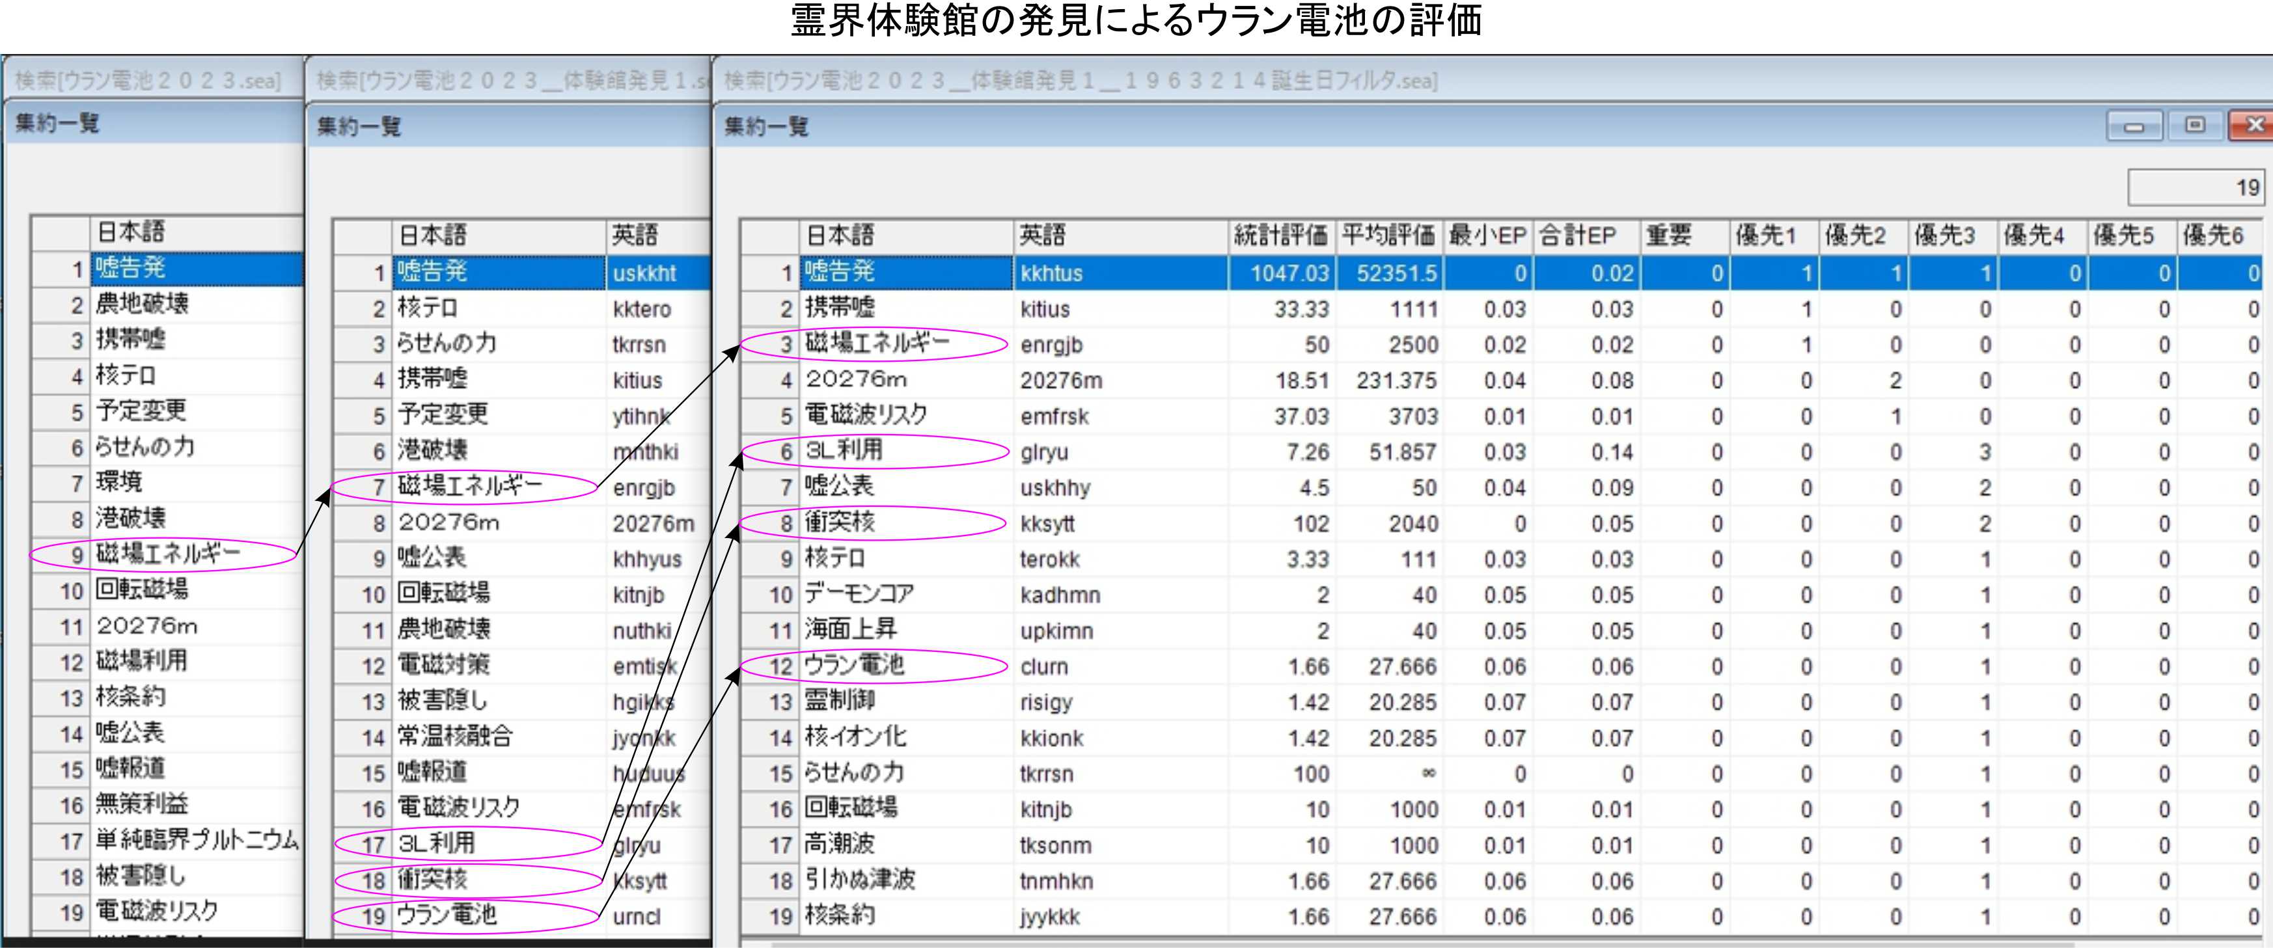Image resolution: width=2273 pixels, height=948 pixels.
Task: Click 英語 header in the right window
Action: coord(1120,236)
